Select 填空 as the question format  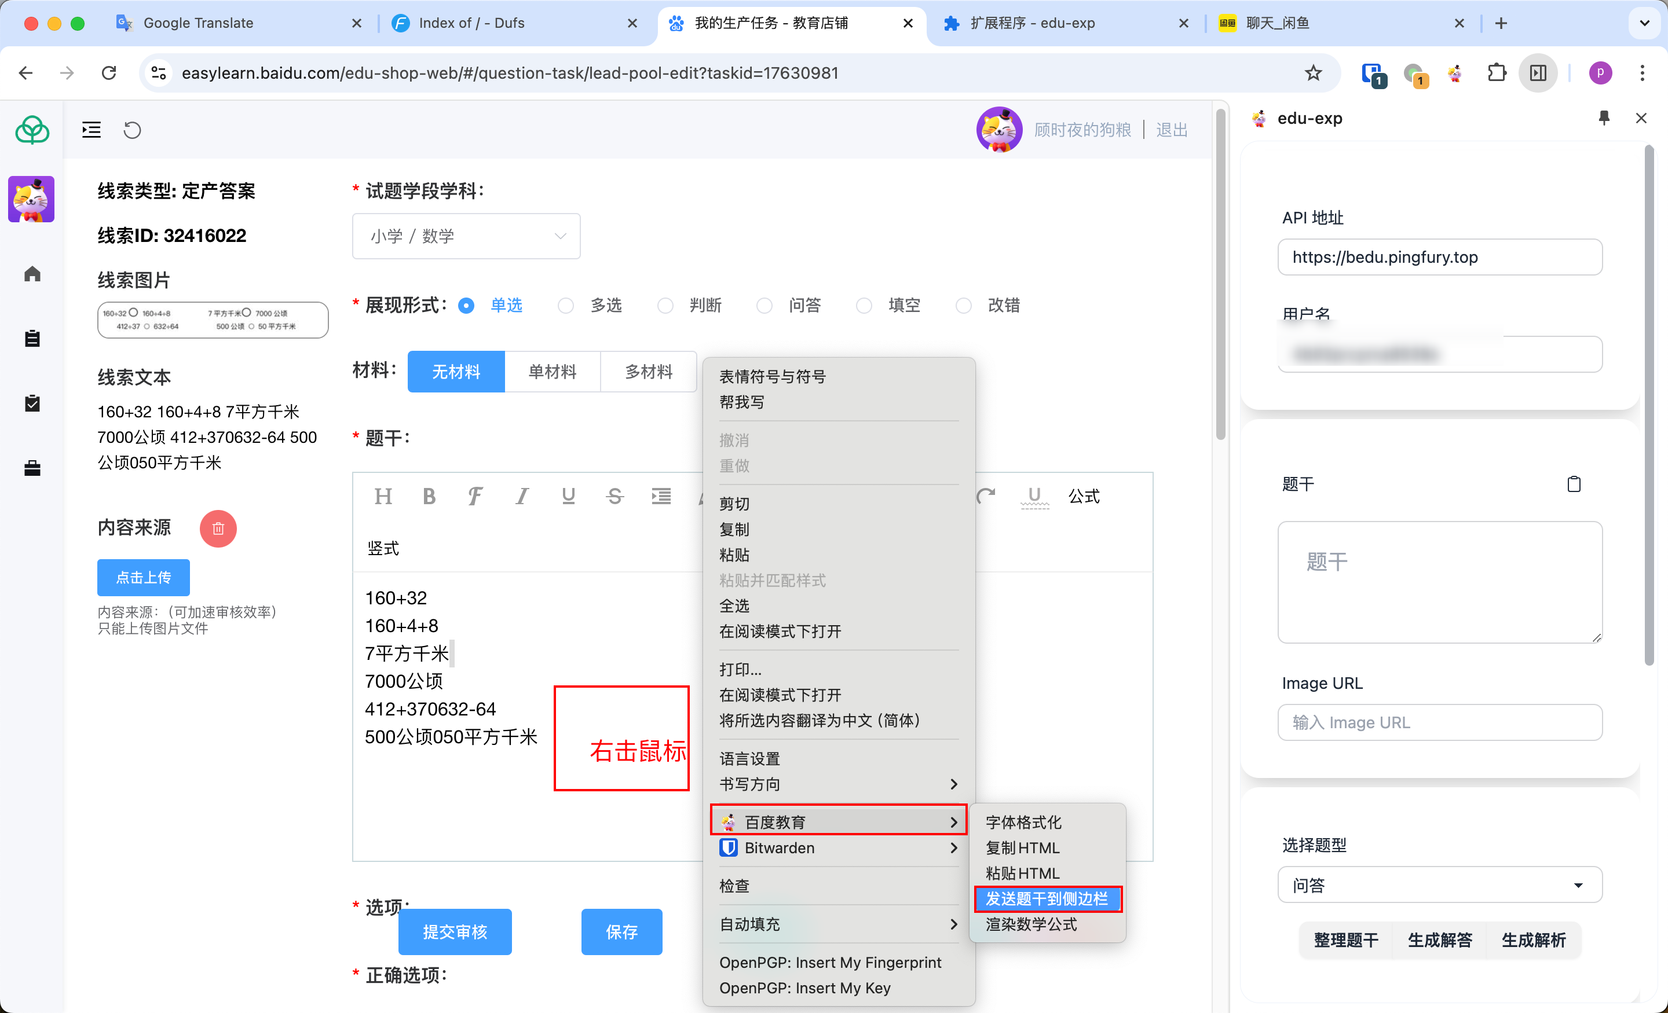[864, 305]
